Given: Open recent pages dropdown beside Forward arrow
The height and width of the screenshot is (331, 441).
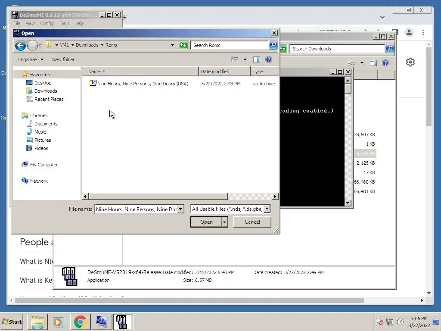Looking at the screenshot, I should [x=40, y=45].
